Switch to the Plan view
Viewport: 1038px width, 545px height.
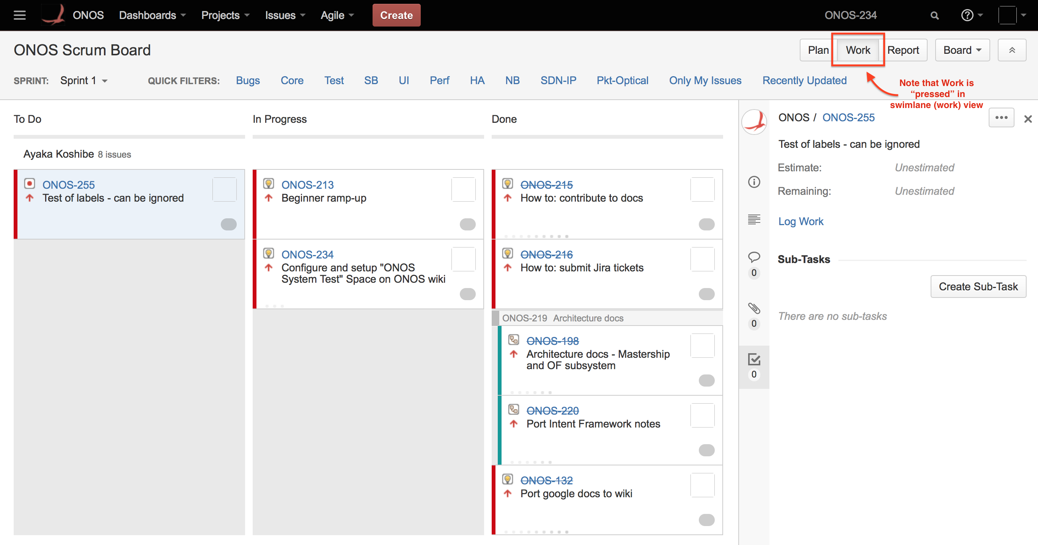click(x=818, y=50)
